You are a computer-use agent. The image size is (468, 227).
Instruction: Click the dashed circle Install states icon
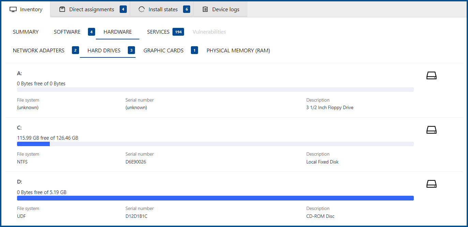click(x=141, y=10)
